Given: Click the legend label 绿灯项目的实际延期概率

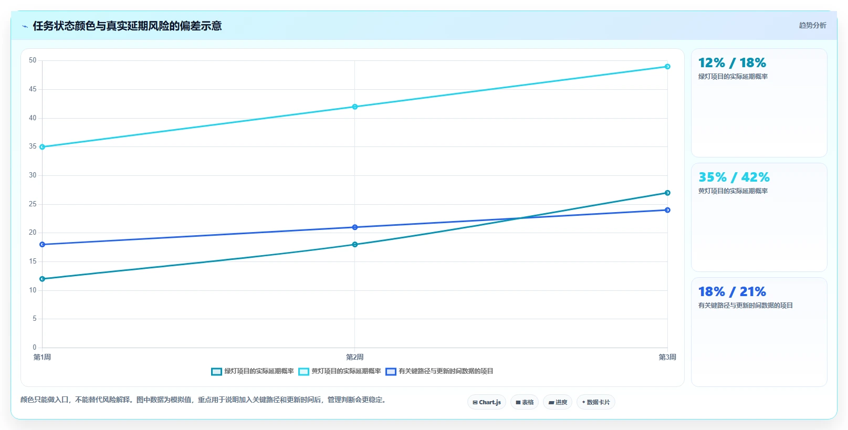Looking at the screenshot, I should point(259,371).
